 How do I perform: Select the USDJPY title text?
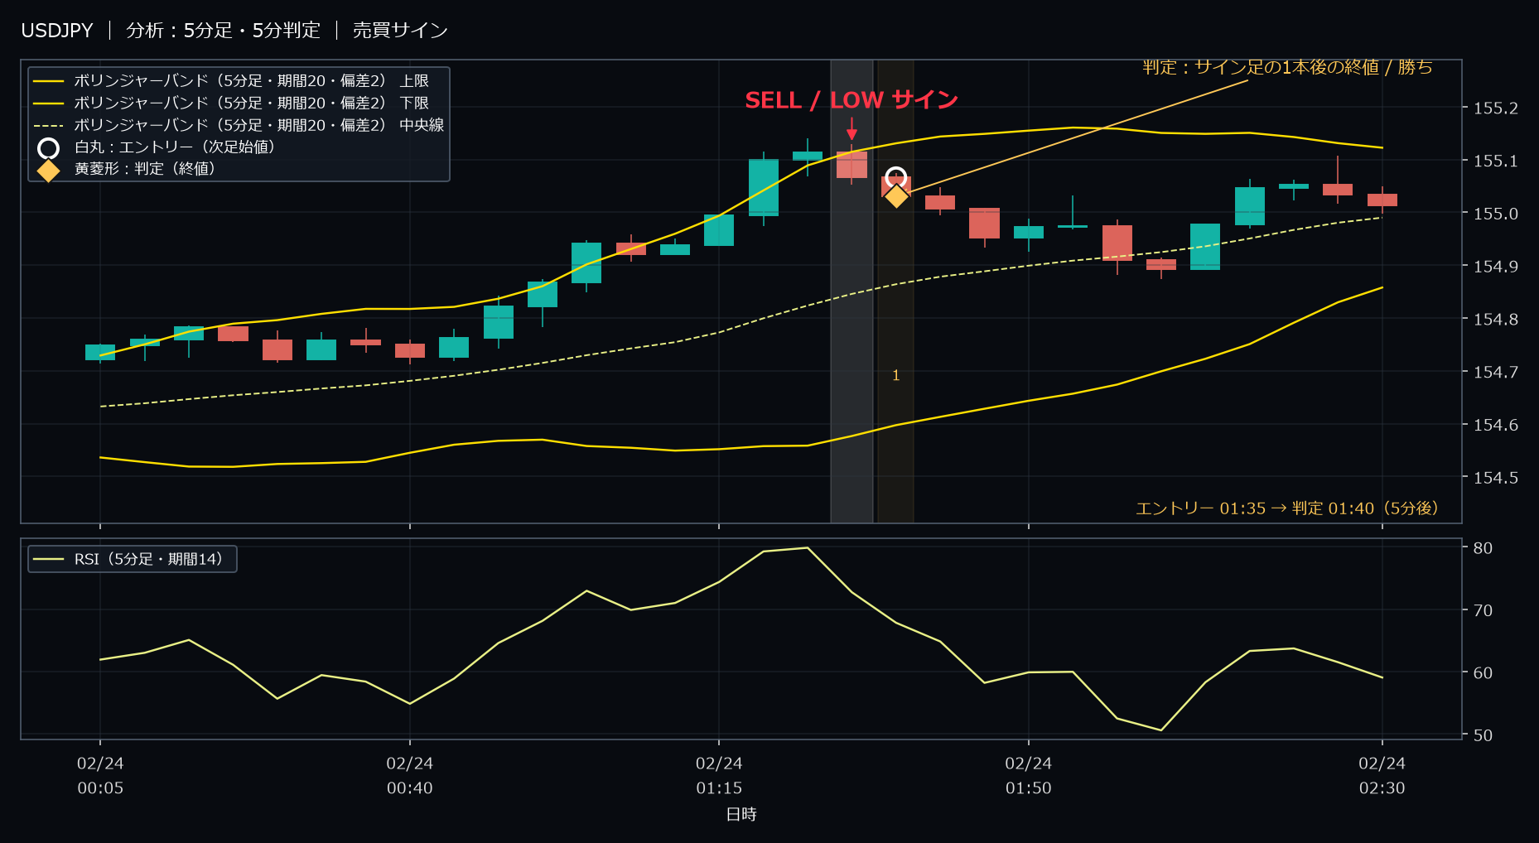57,31
